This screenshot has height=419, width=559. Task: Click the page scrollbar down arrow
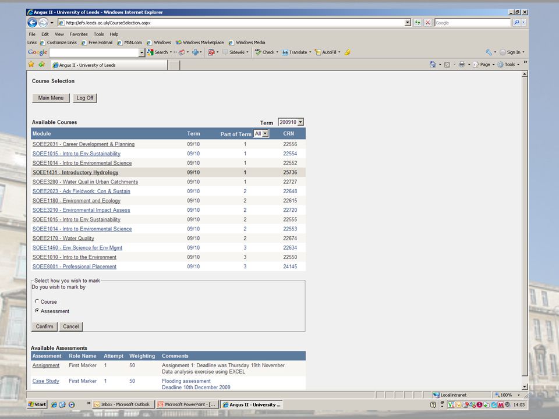tap(525, 386)
